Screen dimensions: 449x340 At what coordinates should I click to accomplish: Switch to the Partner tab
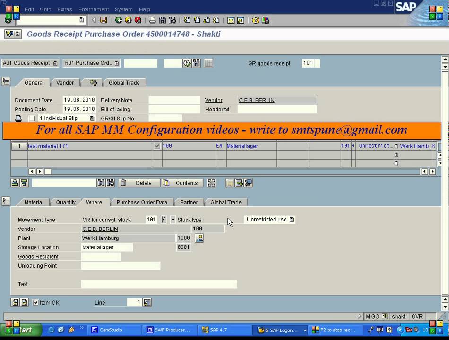tap(189, 202)
